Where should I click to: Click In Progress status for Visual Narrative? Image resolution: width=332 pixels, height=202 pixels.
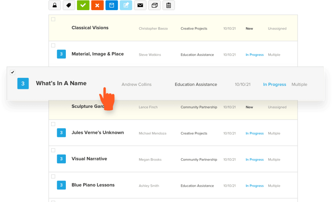[x=255, y=160]
